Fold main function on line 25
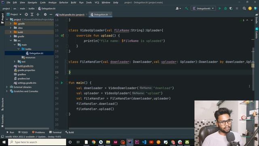The height and width of the screenshot is (146, 259). 67,83
